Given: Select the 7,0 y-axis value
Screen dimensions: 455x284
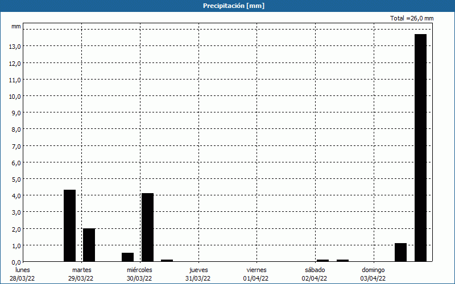Looking at the screenshot, I should 16,146.
